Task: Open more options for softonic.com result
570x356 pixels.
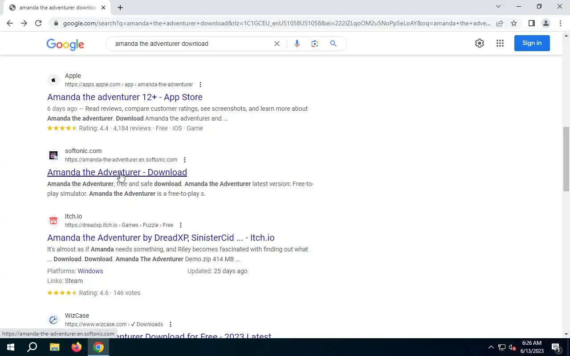Action: click(185, 160)
